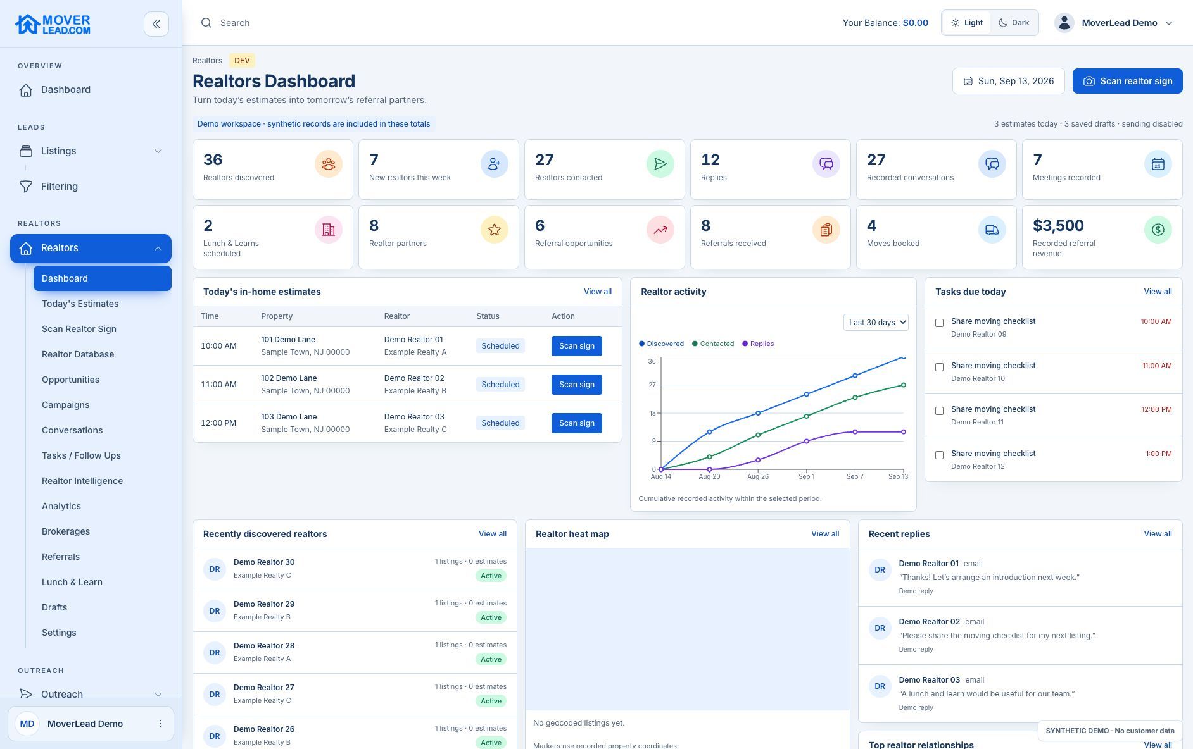Open the three-dot menu beside MoverLead Demo
Image resolution: width=1193 pixels, height=749 pixels.
tap(161, 724)
